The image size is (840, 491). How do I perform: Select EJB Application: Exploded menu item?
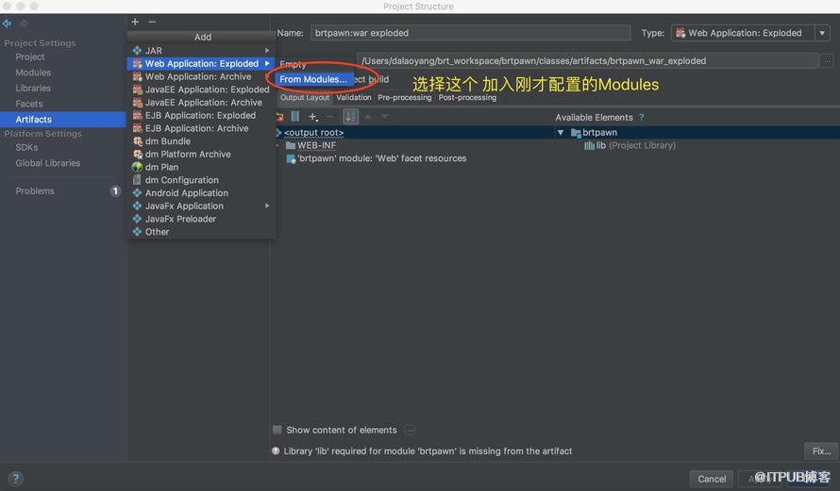201,115
